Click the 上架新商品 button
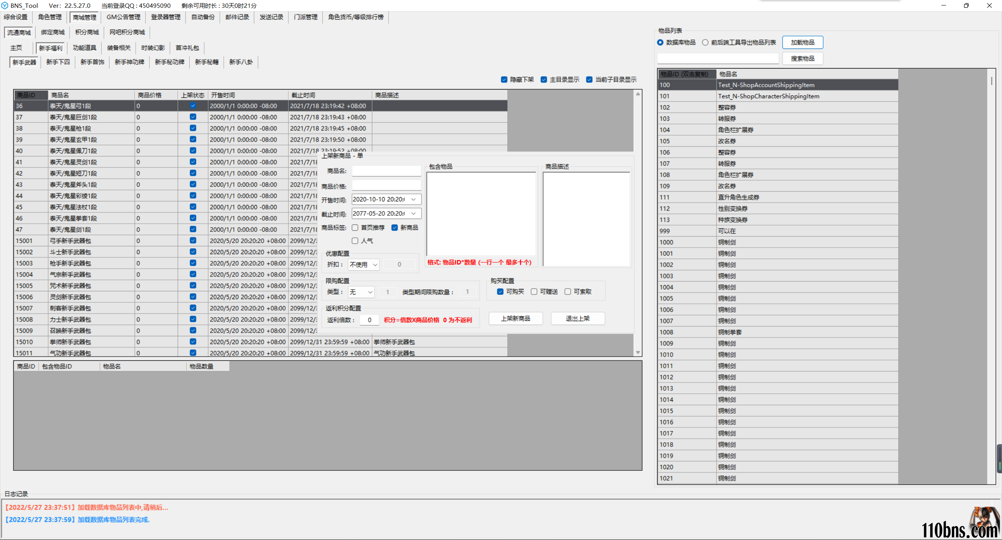The image size is (1002, 540). (x=515, y=319)
